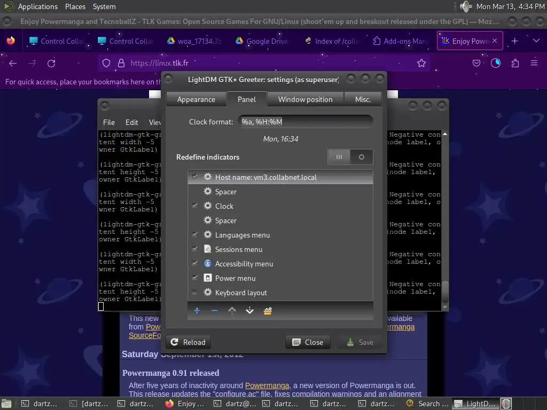
Task: Toggle the Power menu checkbox
Action: pos(194,278)
